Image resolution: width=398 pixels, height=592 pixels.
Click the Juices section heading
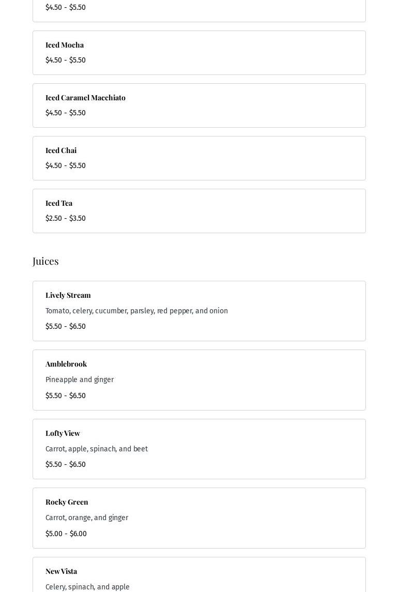coord(45,261)
